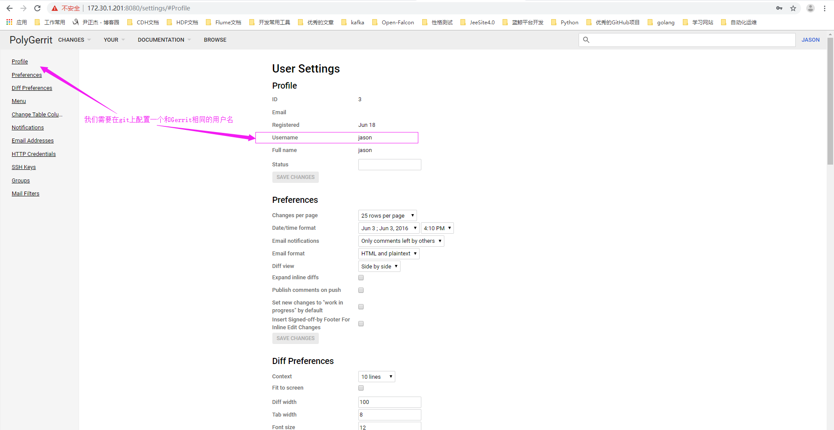834x430 pixels.
Task: Open the 尹正杰 - 博客园 bookmark
Action: (x=96, y=22)
